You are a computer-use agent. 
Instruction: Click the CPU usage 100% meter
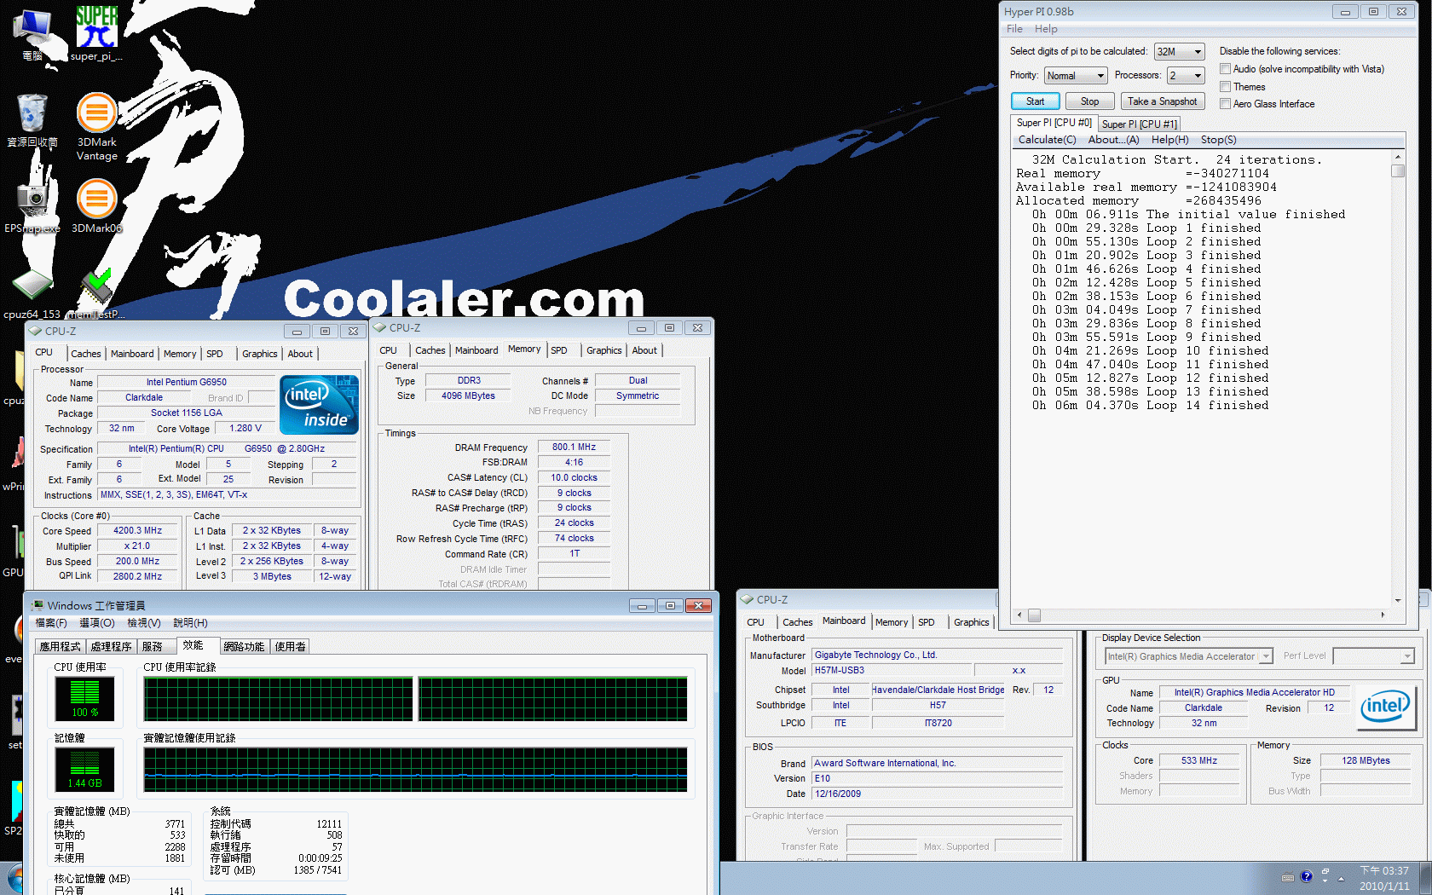point(84,698)
